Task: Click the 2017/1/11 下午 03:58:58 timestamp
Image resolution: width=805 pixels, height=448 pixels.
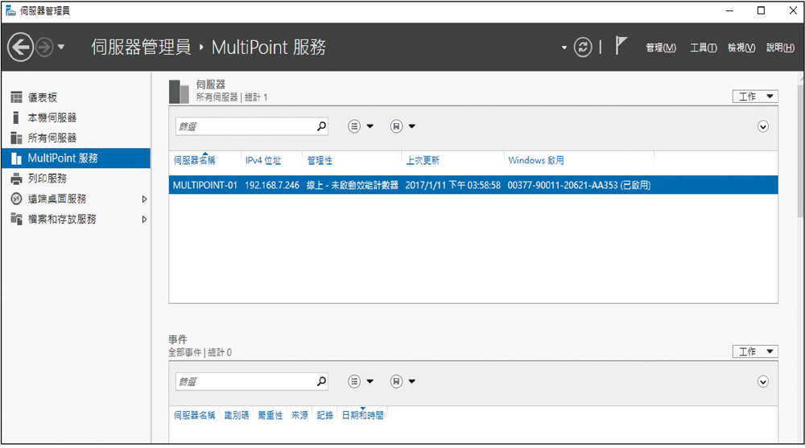Action: click(452, 185)
